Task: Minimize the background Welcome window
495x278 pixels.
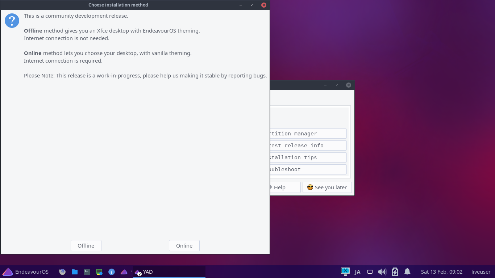Action: click(325, 85)
